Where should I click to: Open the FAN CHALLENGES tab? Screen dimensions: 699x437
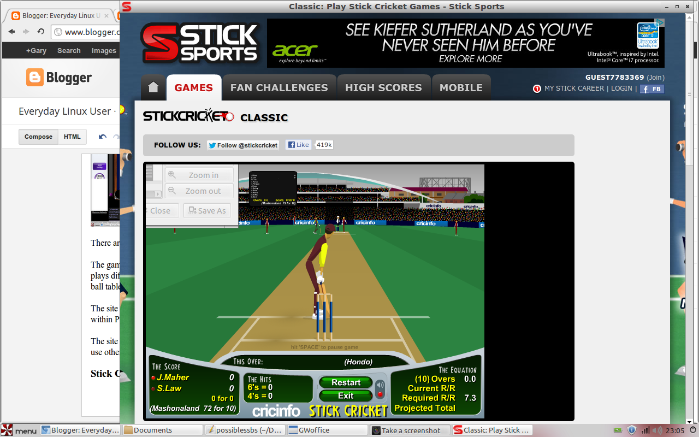point(279,87)
